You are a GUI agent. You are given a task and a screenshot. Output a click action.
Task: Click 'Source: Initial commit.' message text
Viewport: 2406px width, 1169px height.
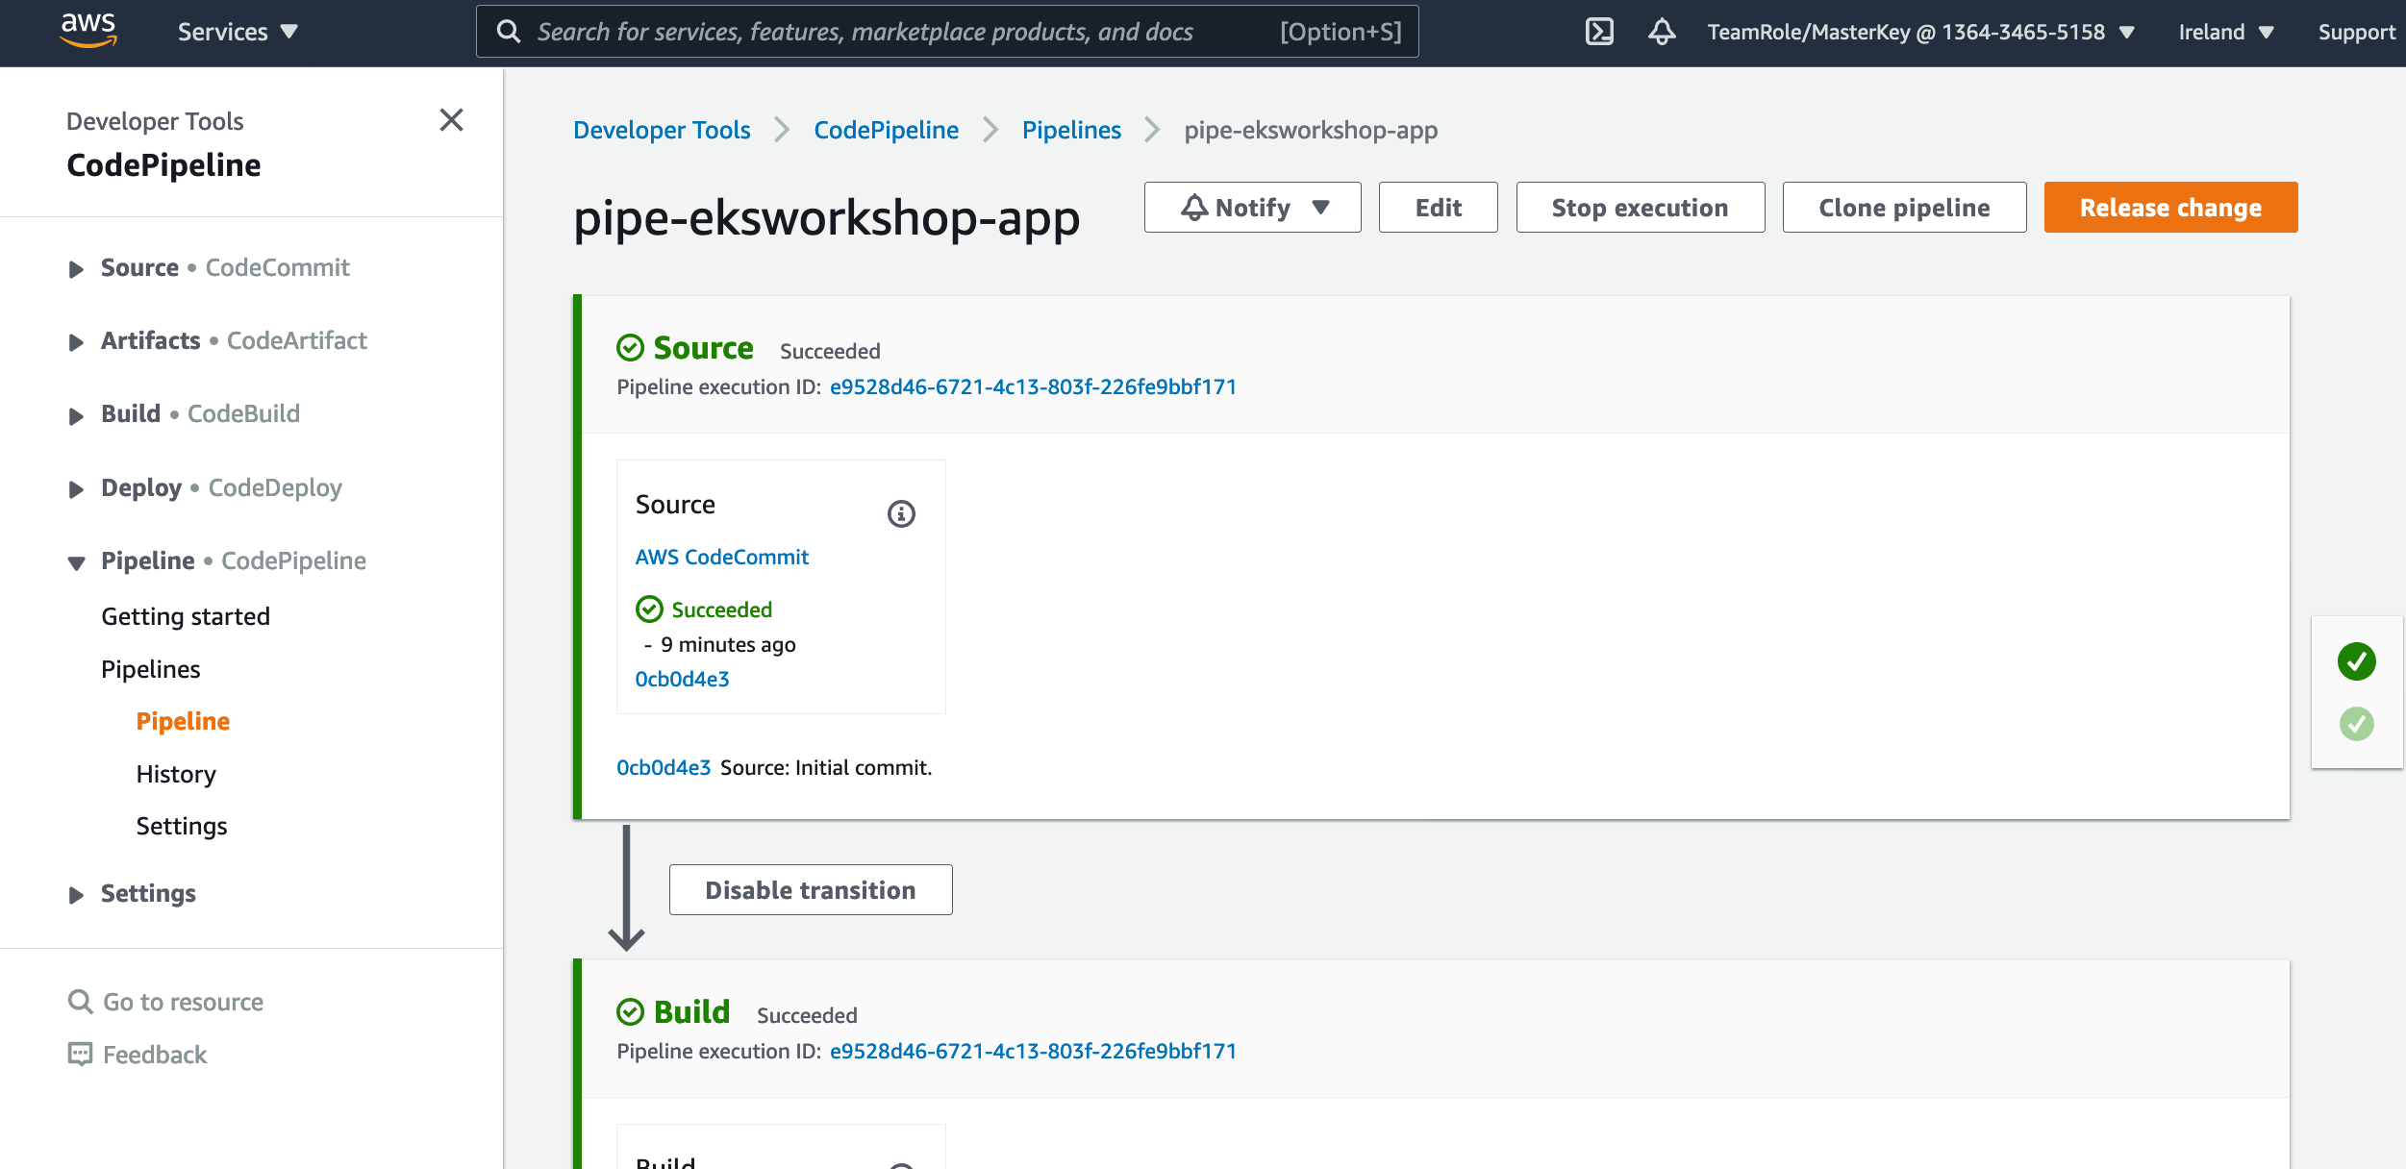coord(826,767)
